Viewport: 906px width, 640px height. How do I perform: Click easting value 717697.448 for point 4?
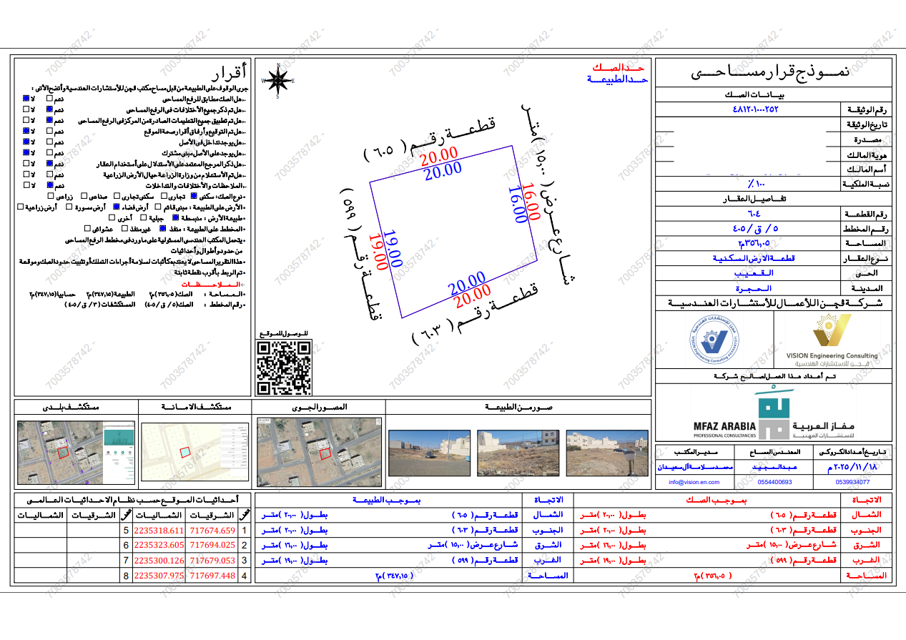[214, 575]
